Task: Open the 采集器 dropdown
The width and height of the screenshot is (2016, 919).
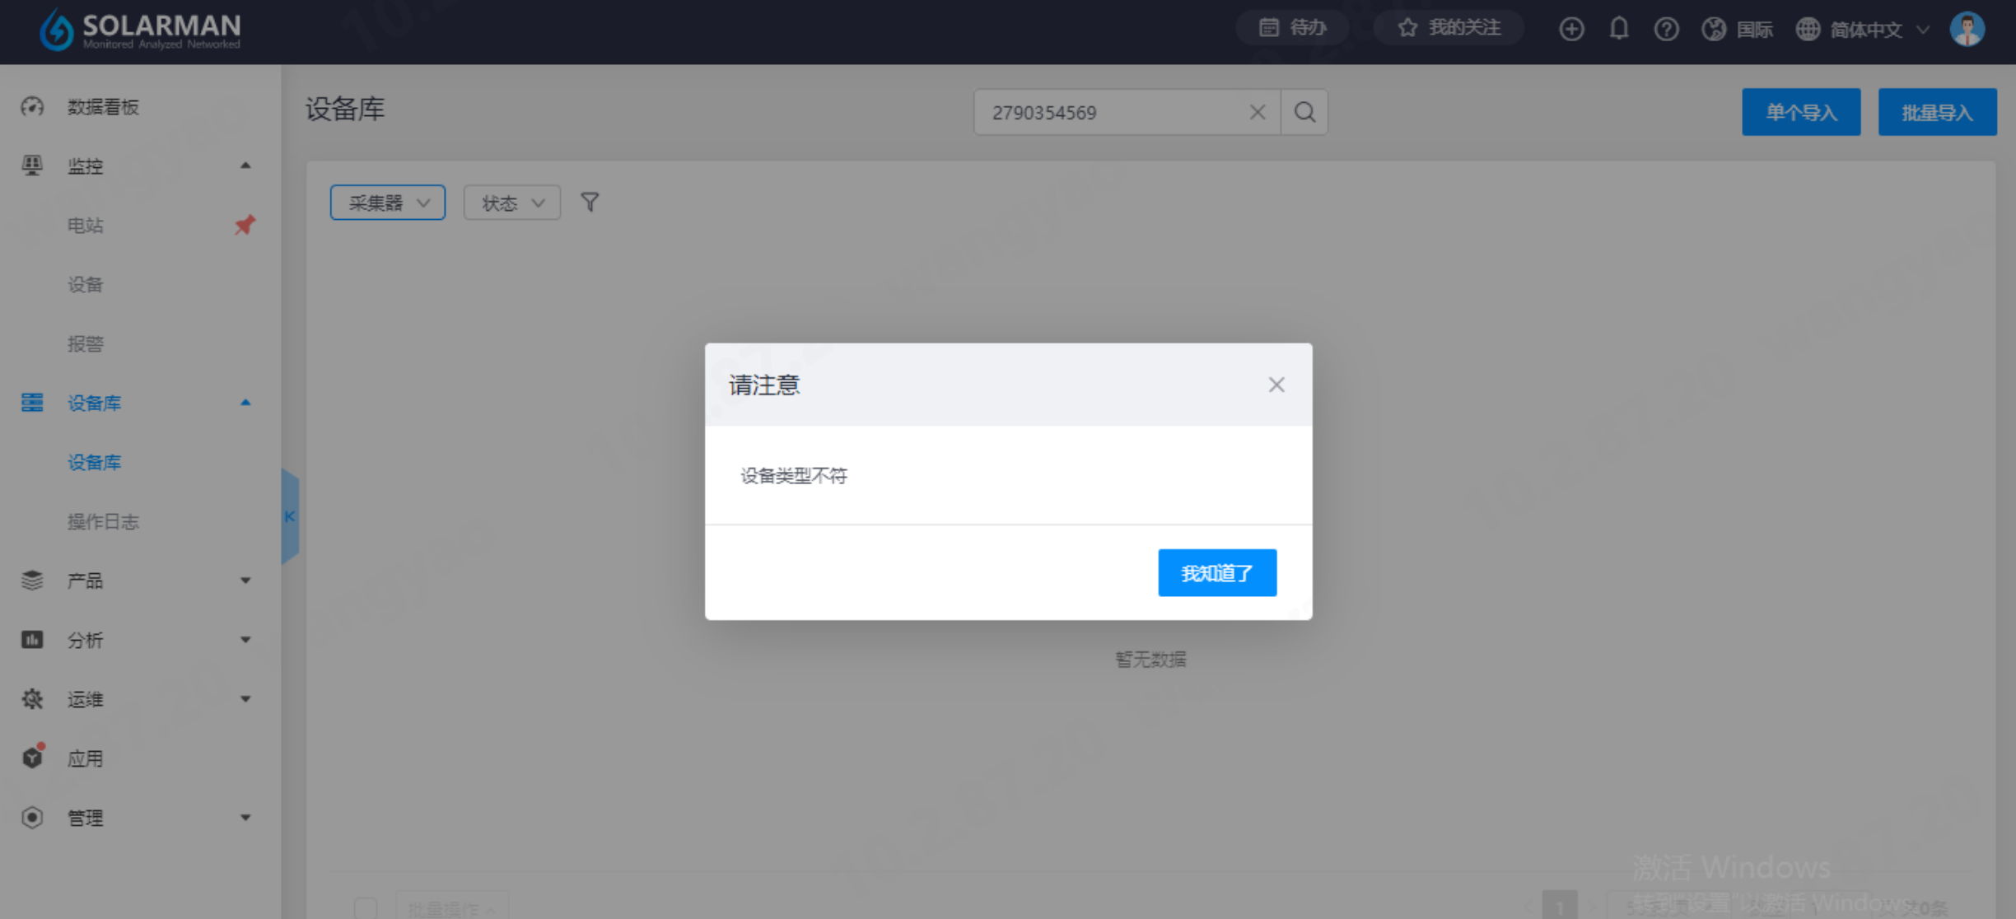Action: point(388,203)
